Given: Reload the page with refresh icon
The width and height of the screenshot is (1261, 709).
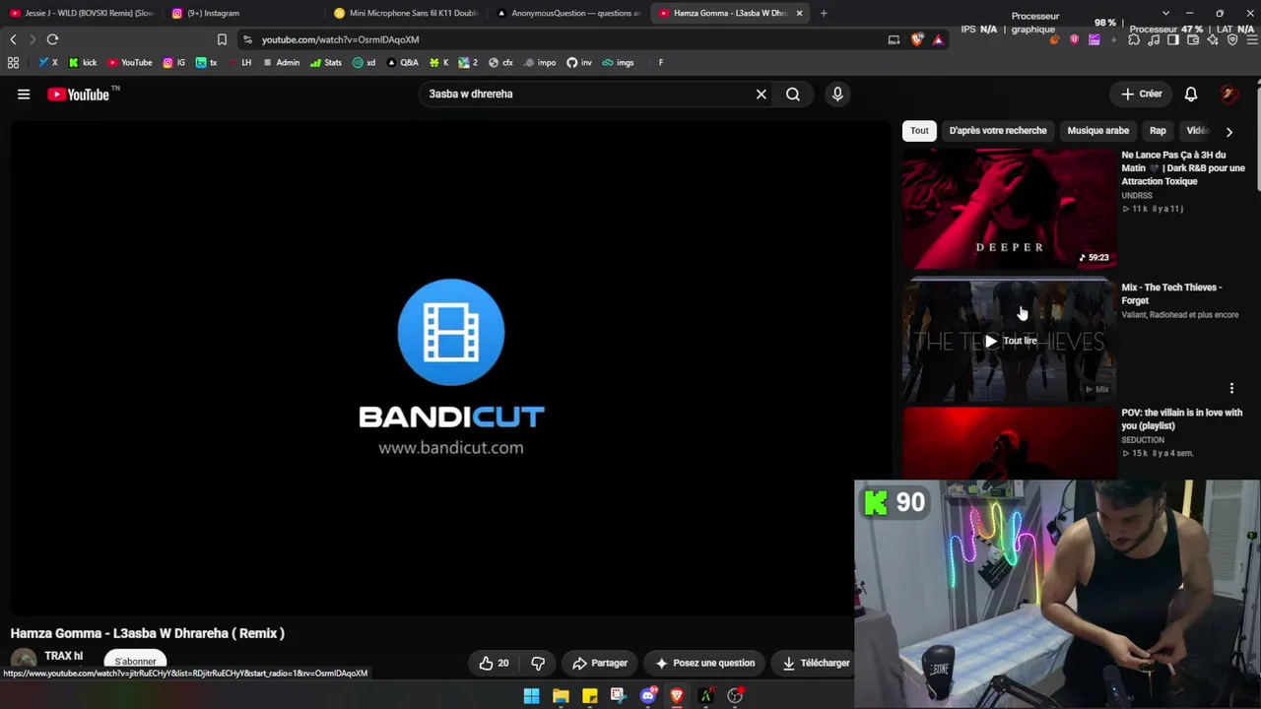Looking at the screenshot, I should pos(52,39).
